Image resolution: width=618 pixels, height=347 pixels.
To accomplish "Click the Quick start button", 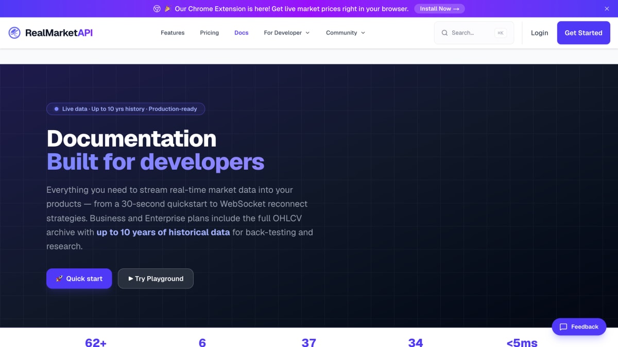I will [79, 279].
